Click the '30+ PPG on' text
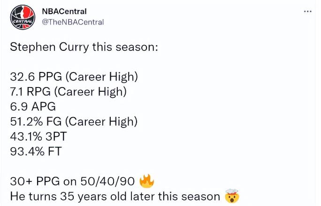 (x=41, y=181)
